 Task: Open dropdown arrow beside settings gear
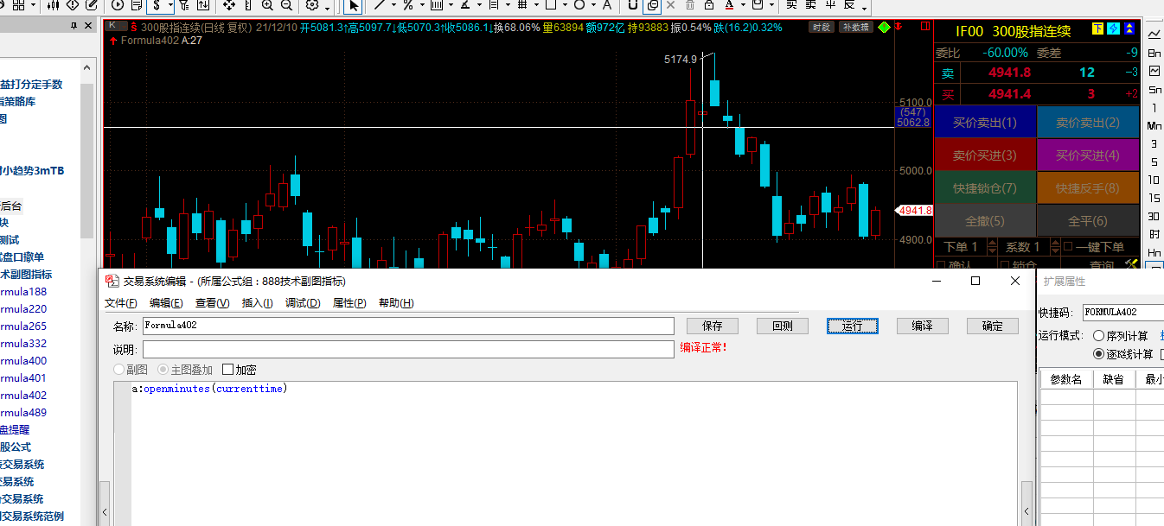[x=327, y=9]
